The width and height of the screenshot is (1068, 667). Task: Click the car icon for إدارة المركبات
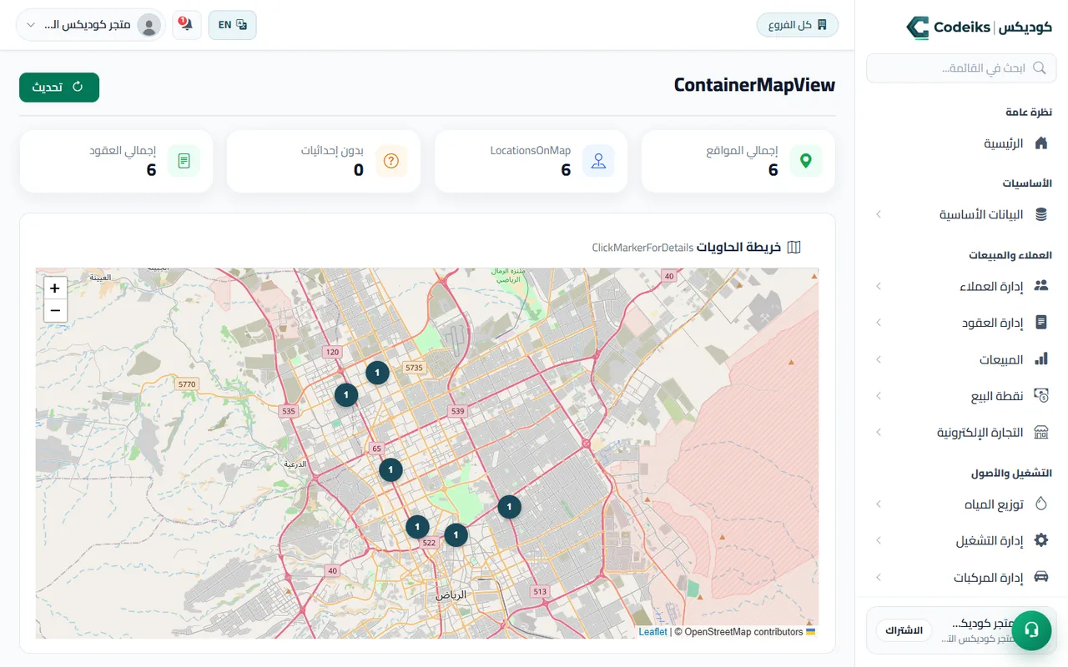(1040, 577)
